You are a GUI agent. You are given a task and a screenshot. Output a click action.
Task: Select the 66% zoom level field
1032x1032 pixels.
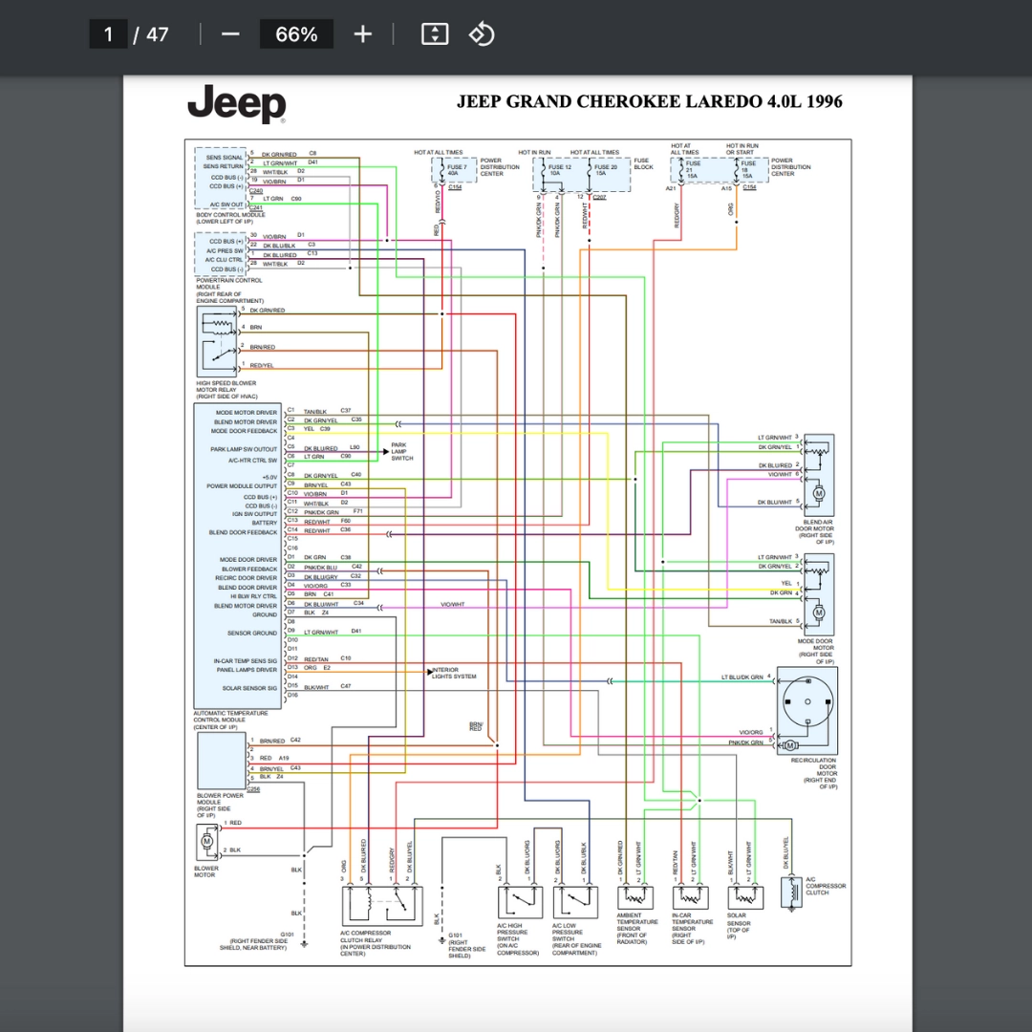coord(296,34)
